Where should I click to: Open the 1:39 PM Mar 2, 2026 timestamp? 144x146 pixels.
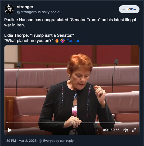coord(20,141)
